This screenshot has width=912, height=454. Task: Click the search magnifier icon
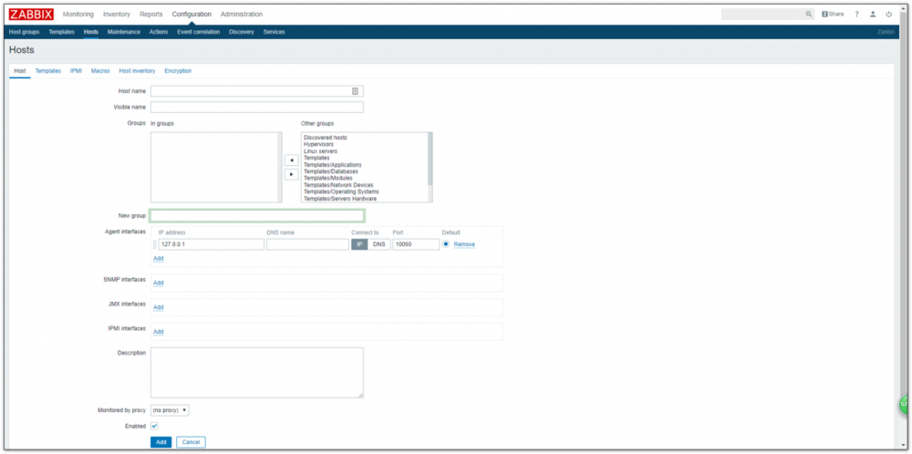coord(808,14)
